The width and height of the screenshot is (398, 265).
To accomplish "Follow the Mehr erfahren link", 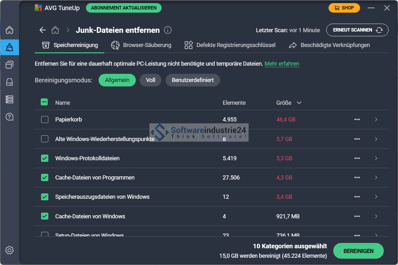I will coord(282,64).
